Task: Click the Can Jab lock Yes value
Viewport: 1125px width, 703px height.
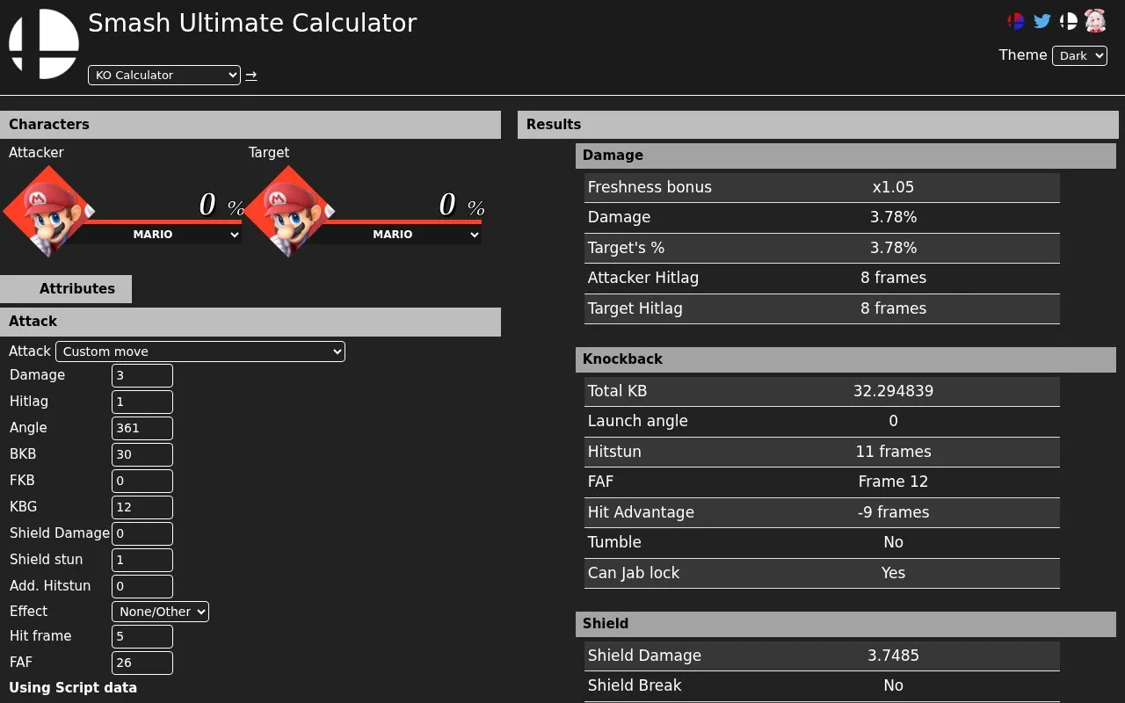Action: [x=893, y=573]
